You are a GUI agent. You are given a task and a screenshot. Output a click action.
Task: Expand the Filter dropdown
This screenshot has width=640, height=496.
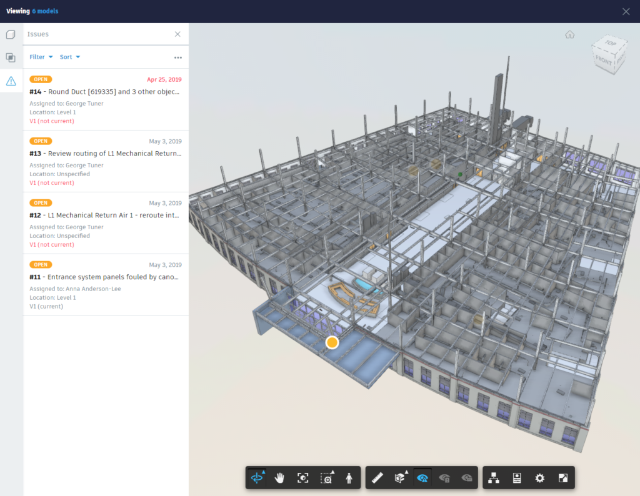pyautogui.click(x=41, y=57)
